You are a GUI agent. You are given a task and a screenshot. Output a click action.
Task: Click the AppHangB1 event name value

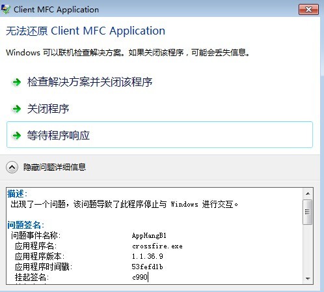point(149,235)
